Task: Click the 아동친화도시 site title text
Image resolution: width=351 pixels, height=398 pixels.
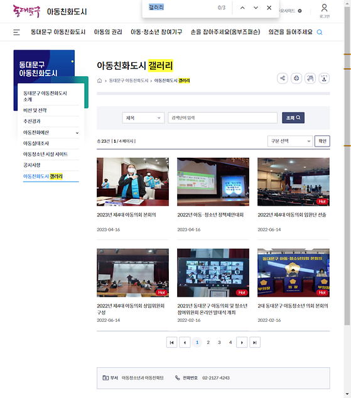Action: coord(67,12)
